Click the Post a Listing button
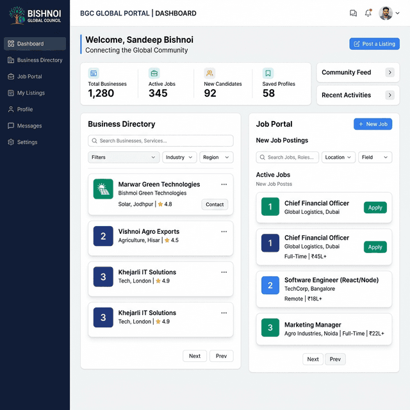Screen dimensions: 410x410 coord(374,44)
